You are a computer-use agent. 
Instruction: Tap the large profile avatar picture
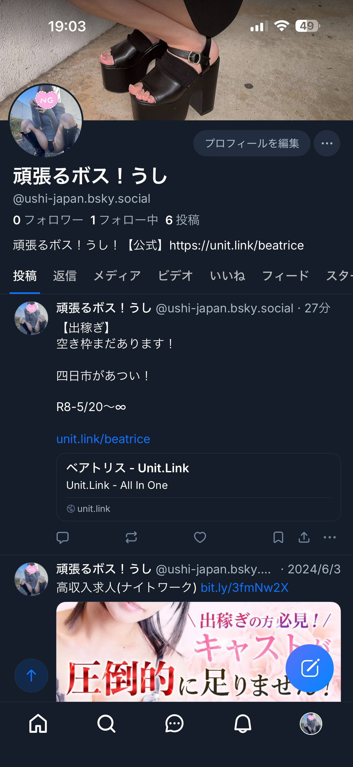tap(46, 121)
